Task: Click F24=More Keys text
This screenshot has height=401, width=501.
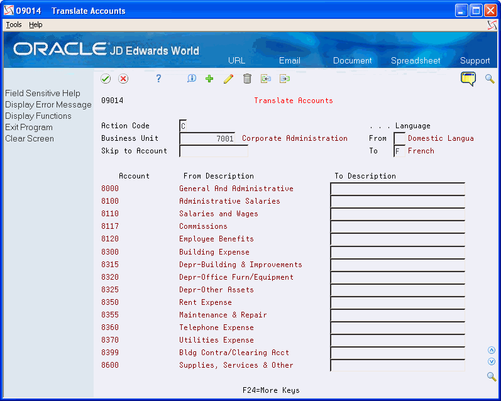Action: tap(271, 390)
